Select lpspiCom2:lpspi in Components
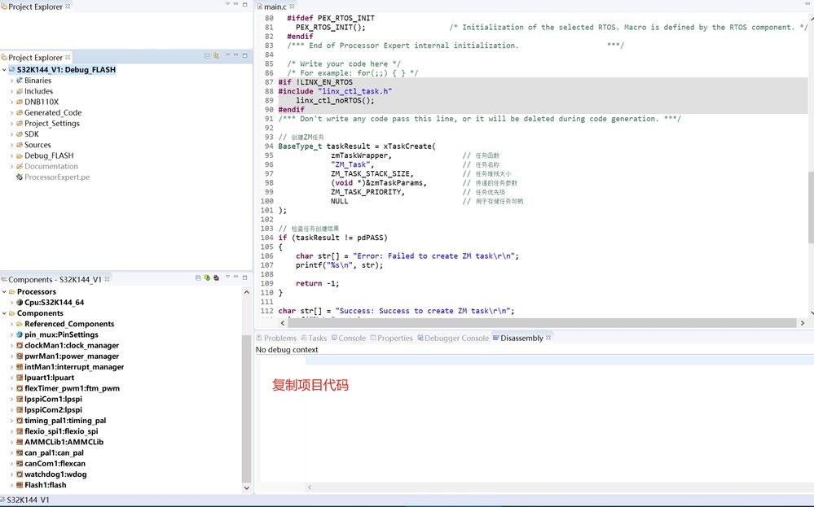The width and height of the screenshot is (814, 507). pyautogui.click(x=53, y=409)
